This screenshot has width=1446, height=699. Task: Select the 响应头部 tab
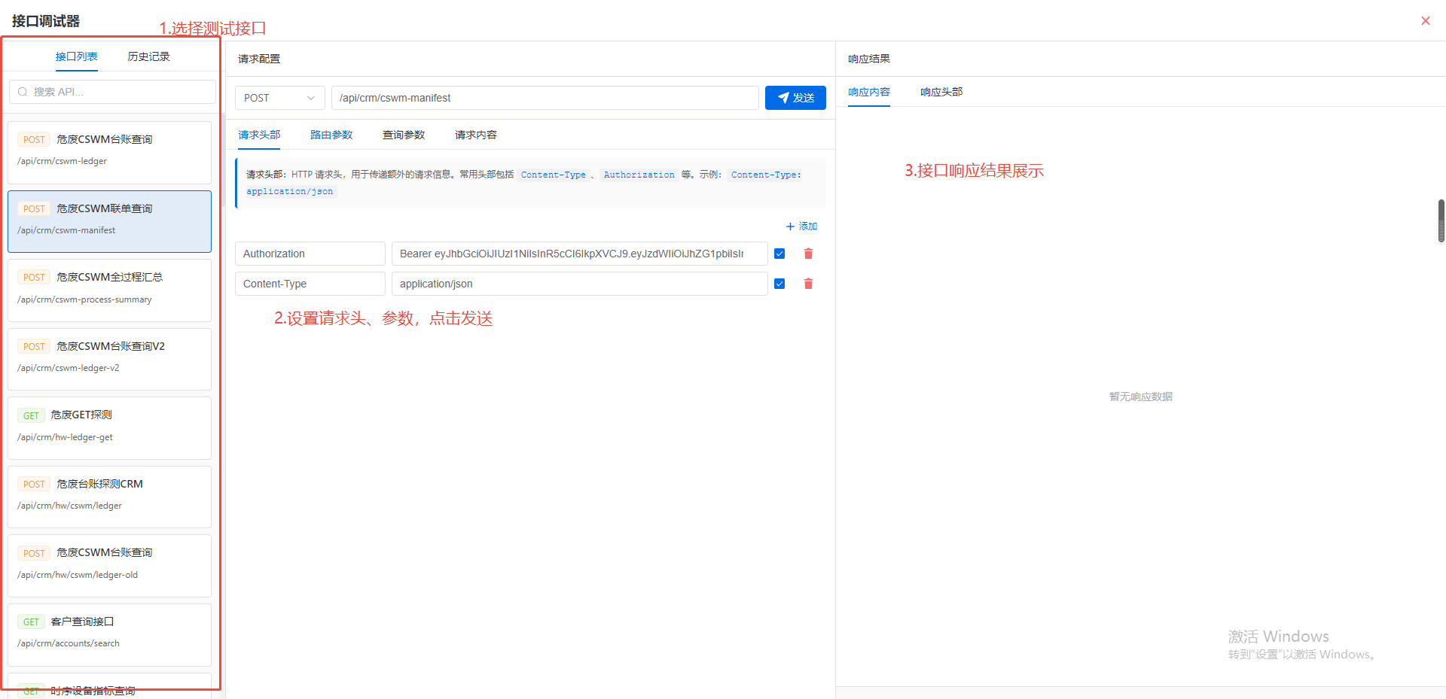941,92
